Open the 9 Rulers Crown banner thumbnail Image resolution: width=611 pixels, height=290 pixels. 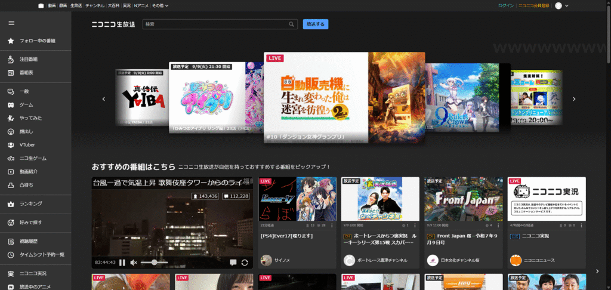click(462, 97)
